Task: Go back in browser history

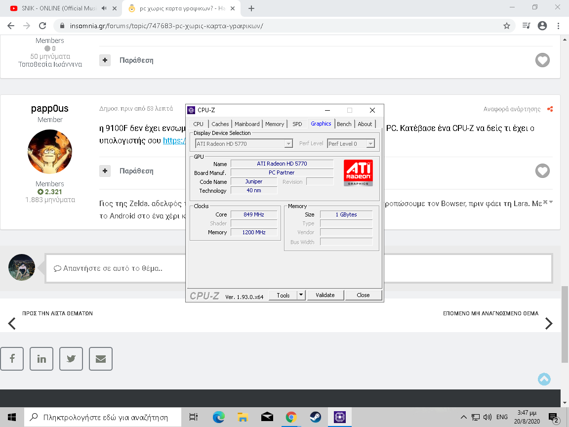Action: (11, 26)
